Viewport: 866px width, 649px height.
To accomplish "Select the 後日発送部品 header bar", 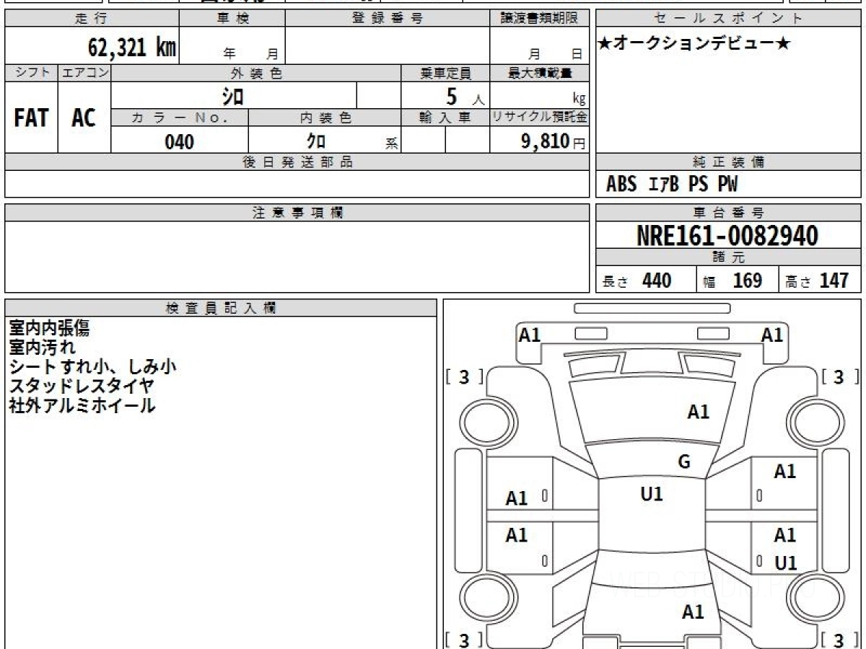I will (x=297, y=162).
